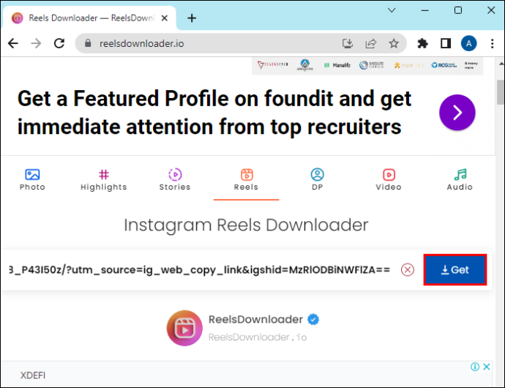Maximize the Chrome window

[458, 10]
